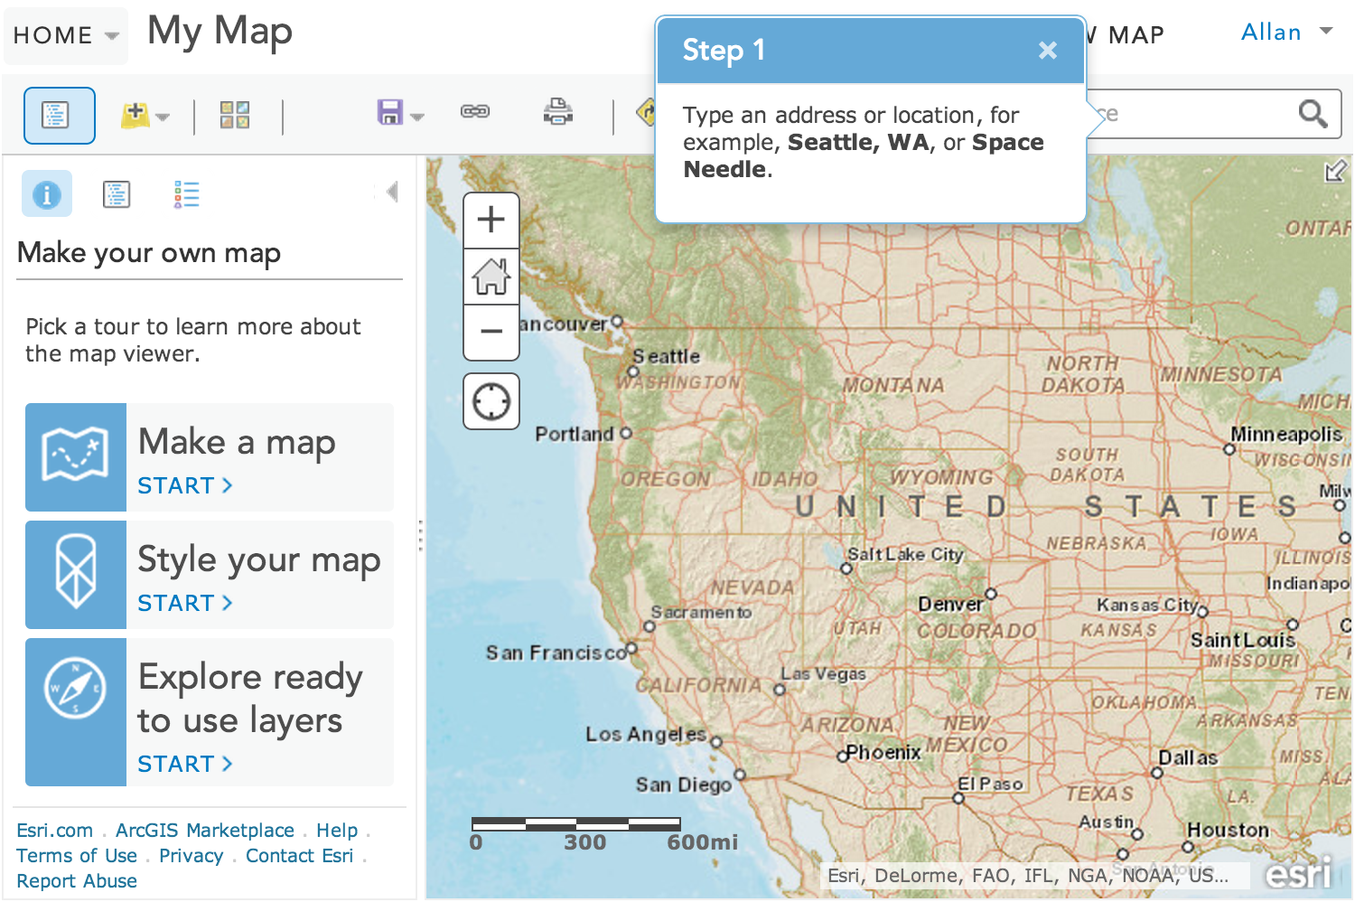Click the side panel resize handle

420,535
